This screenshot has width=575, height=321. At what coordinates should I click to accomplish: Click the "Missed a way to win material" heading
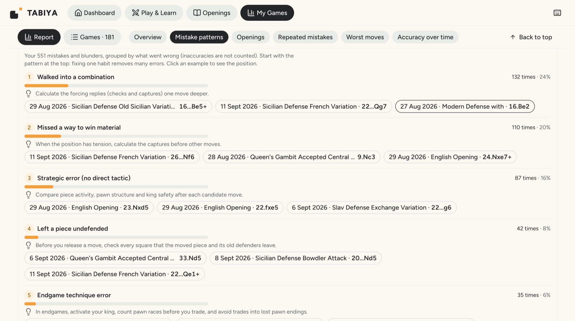[79, 128]
